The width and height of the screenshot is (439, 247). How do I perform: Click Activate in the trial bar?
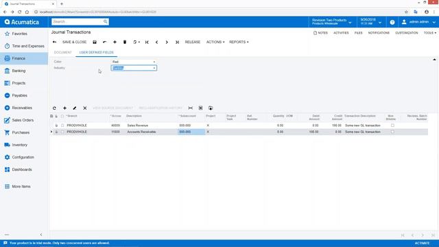pos(422,243)
